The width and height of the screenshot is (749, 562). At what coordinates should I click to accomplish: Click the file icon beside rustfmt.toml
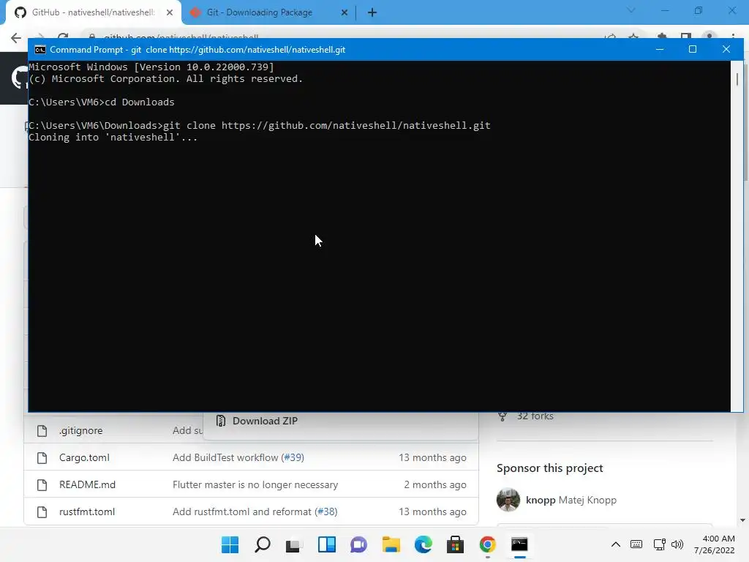pos(42,512)
